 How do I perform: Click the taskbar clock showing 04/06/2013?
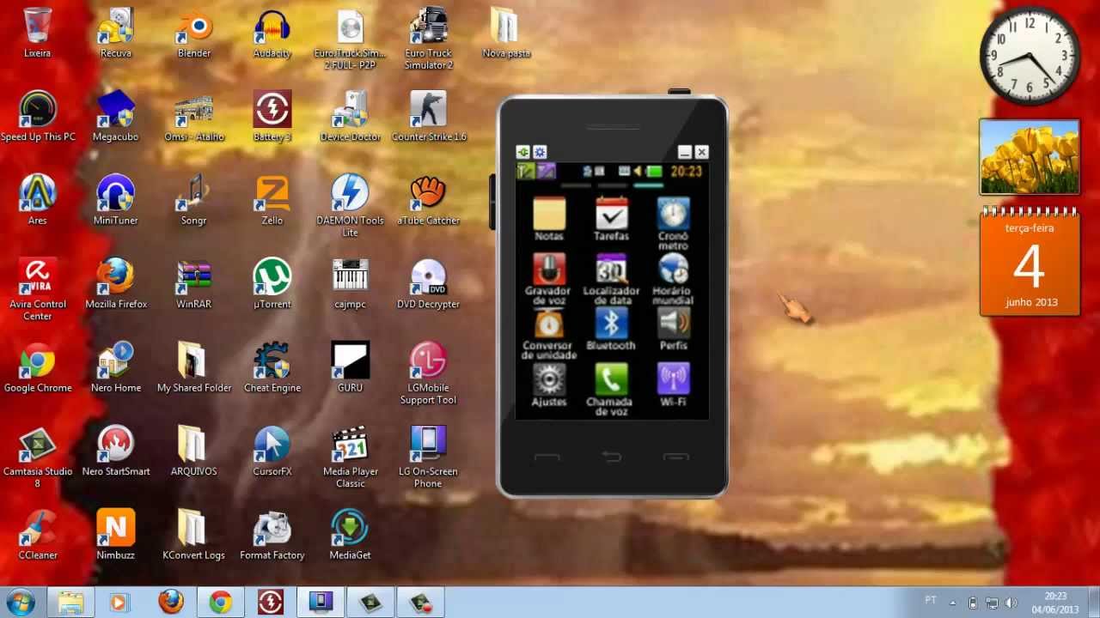coord(1055,603)
